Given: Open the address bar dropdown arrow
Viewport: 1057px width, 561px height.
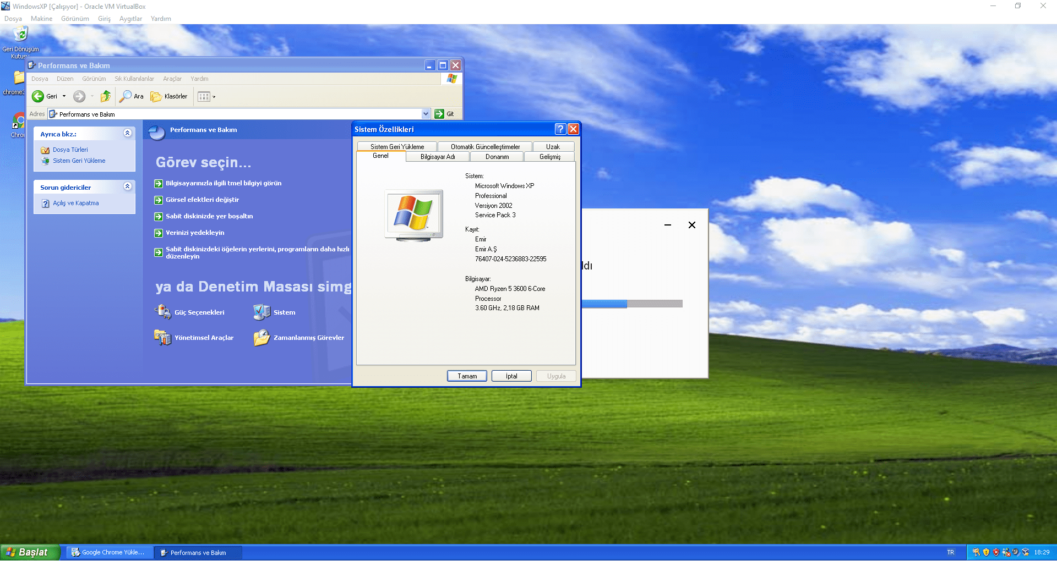Looking at the screenshot, I should pyautogui.click(x=426, y=114).
